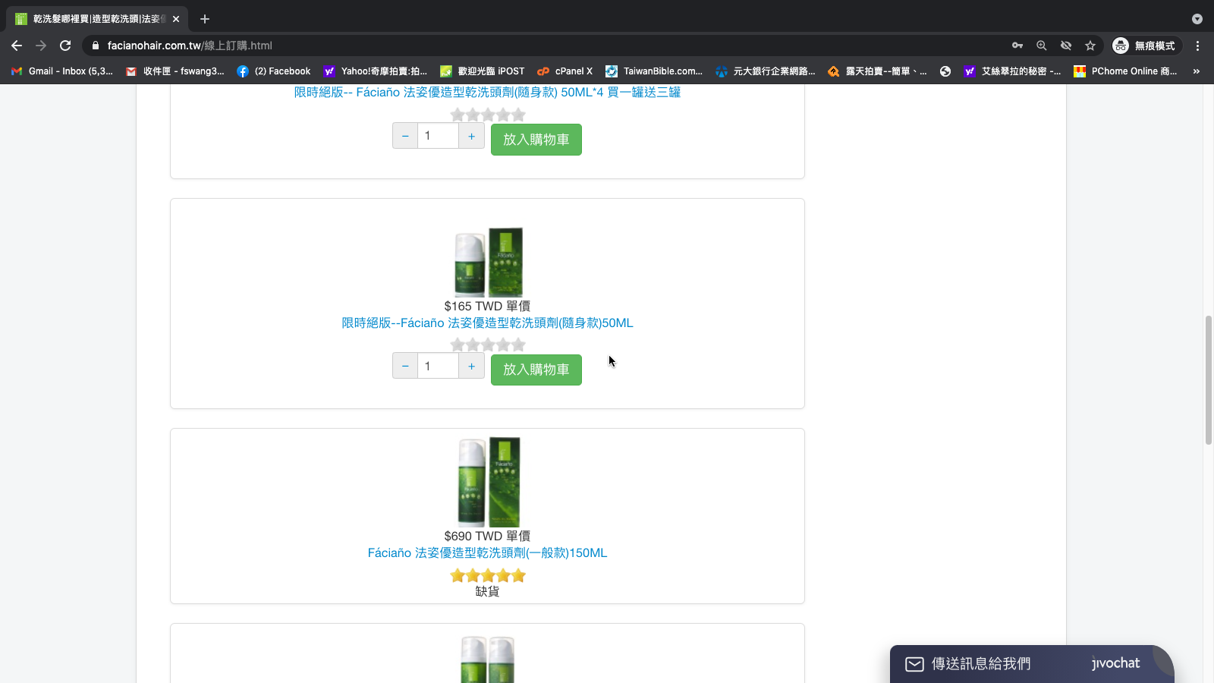This screenshot has height=683, width=1214.
Task: Close the 乾洗髮哪裡買 tab
Action: [176, 19]
